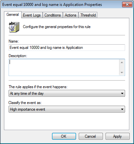
Task: Apply the rule changes
Action: click(x=117, y=136)
